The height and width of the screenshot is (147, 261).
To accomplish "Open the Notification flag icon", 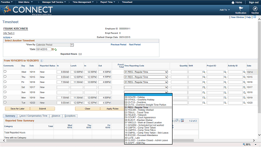I will click(x=241, y=9).
